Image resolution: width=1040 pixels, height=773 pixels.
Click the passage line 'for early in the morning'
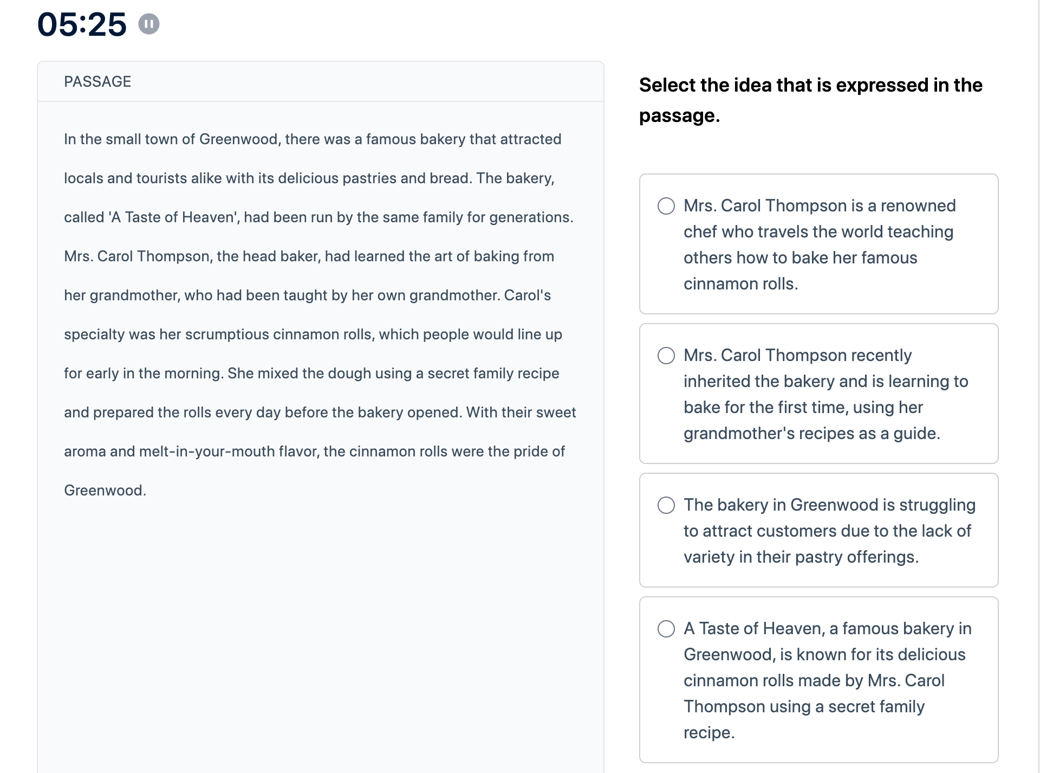(x=311, y=373)
